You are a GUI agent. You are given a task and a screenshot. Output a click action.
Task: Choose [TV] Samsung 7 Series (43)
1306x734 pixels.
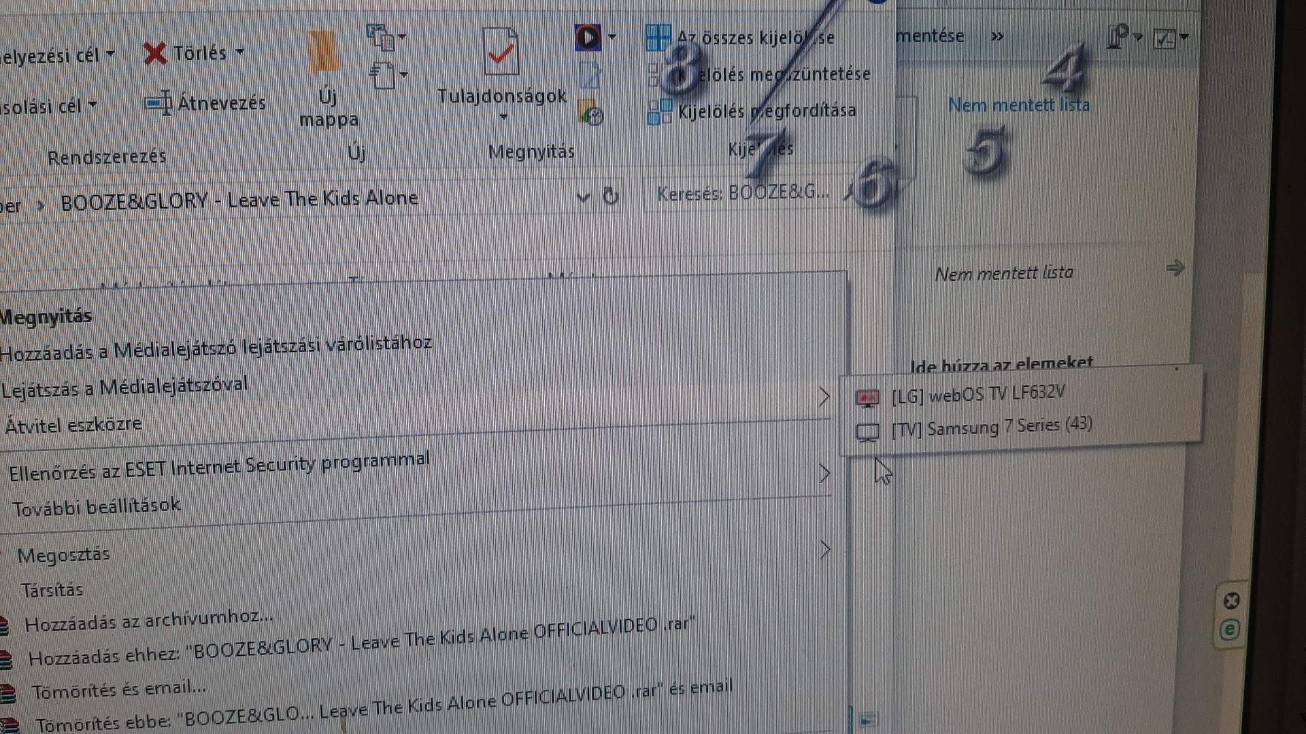point(991,427)
